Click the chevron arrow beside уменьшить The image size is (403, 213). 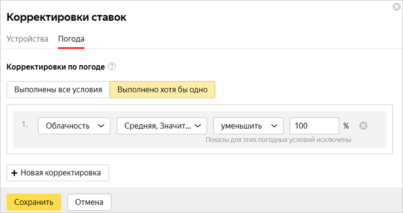tap(274, 126)
